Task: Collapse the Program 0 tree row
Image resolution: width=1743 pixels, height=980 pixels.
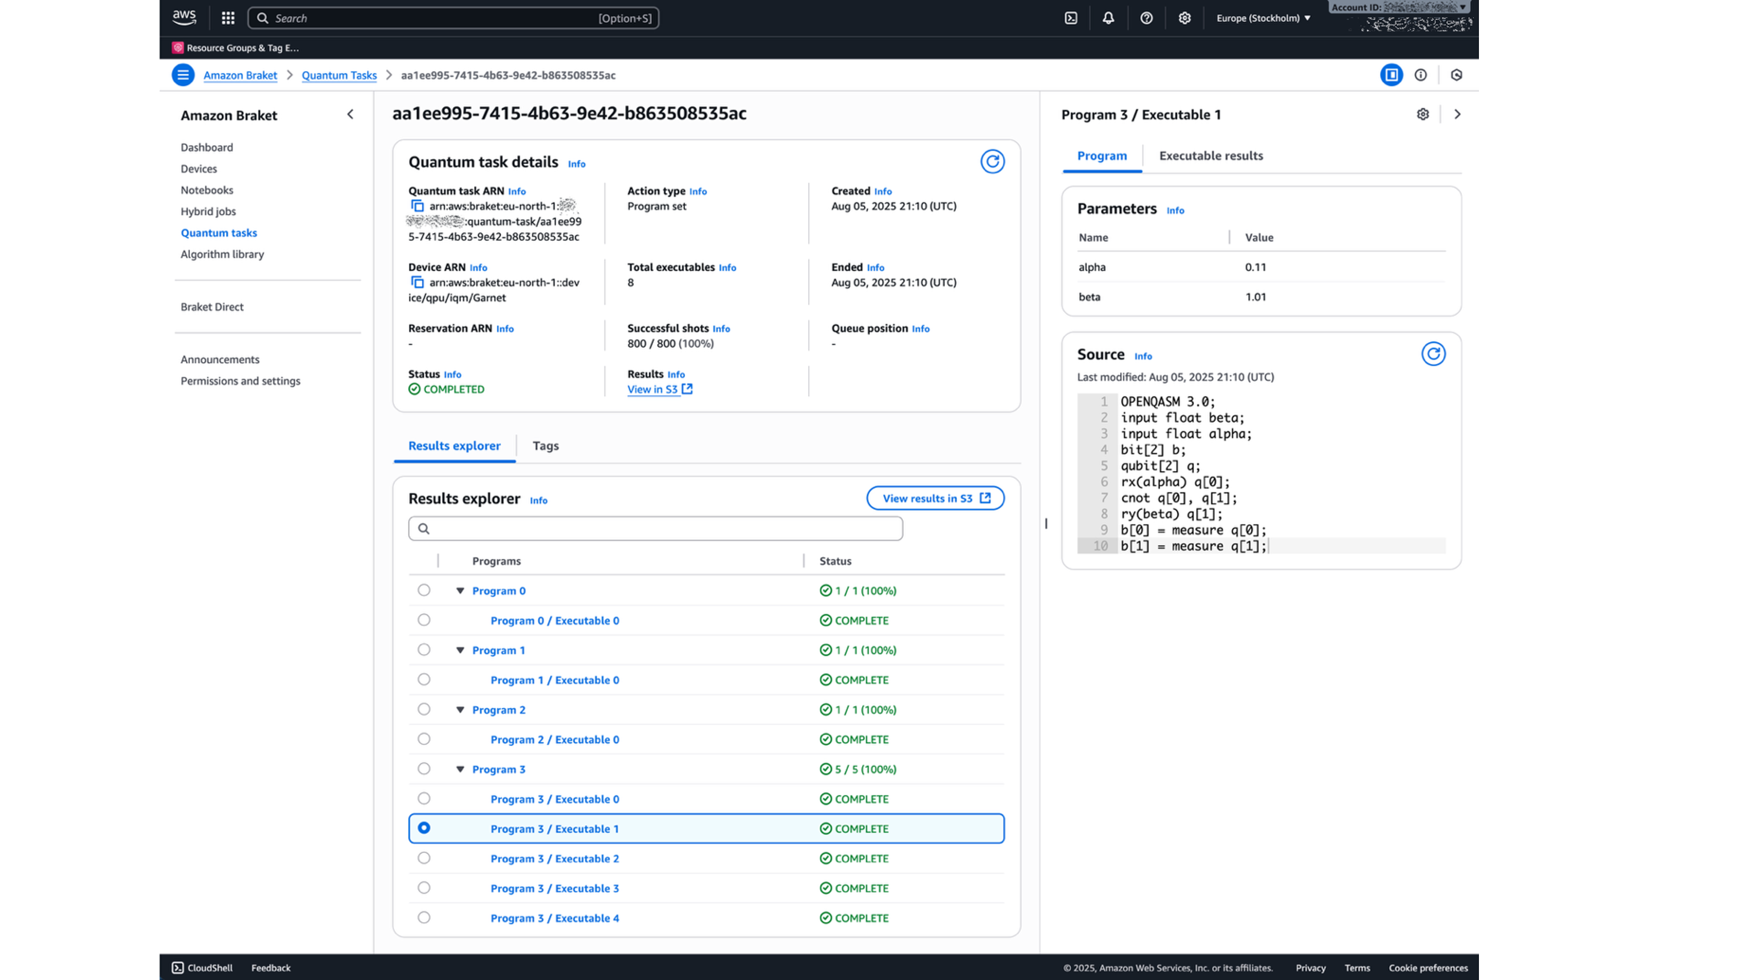Action: (460, 591)
